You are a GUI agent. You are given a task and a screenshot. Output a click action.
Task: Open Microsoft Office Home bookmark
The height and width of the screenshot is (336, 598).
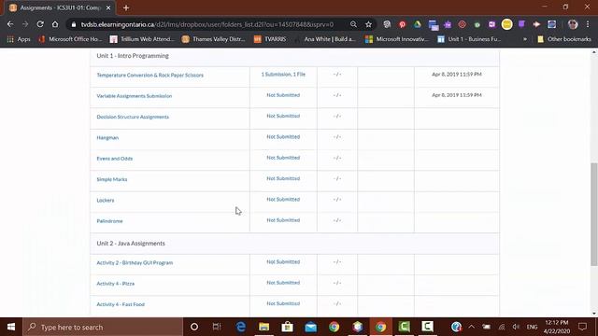point(71,39)
